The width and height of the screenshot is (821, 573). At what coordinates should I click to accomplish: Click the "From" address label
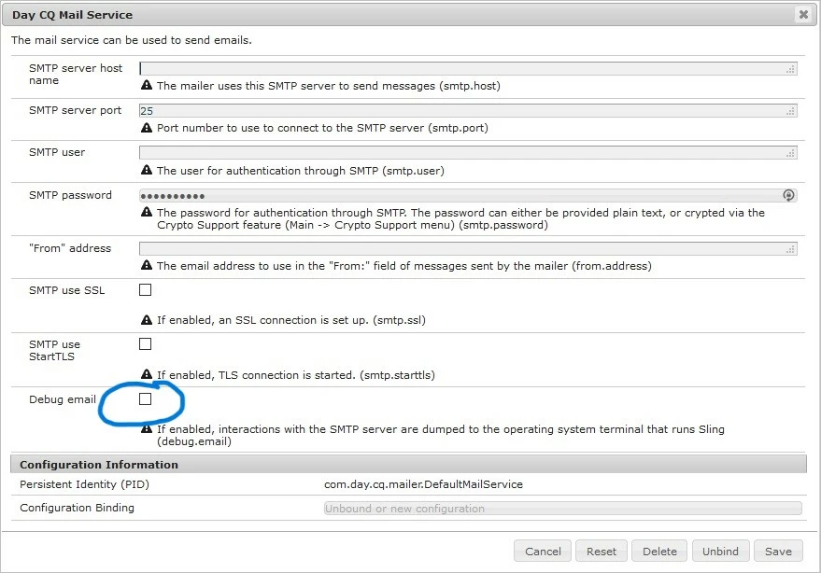70,248
